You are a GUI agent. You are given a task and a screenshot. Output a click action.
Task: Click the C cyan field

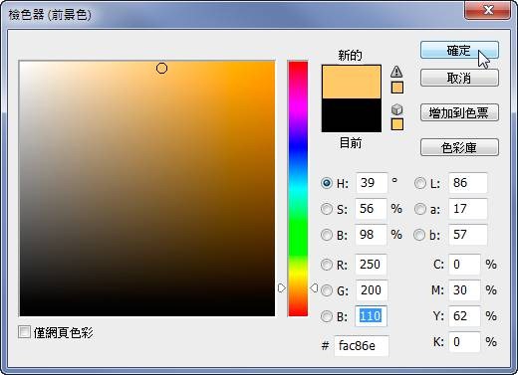464,265
